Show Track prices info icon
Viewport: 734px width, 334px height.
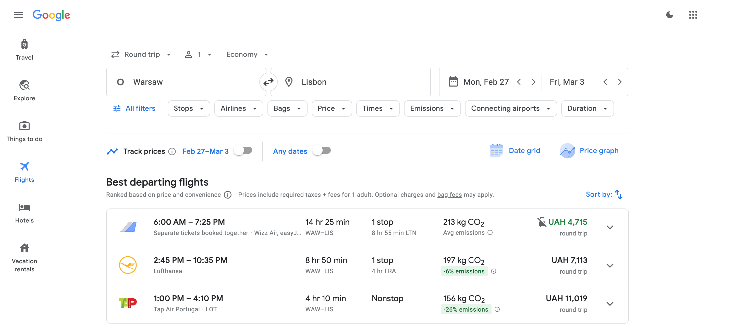[172, 151]
